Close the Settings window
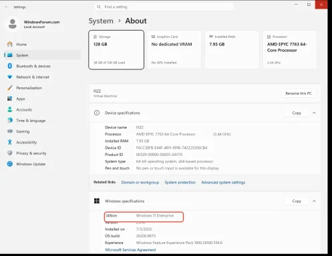 pos(321,5)
